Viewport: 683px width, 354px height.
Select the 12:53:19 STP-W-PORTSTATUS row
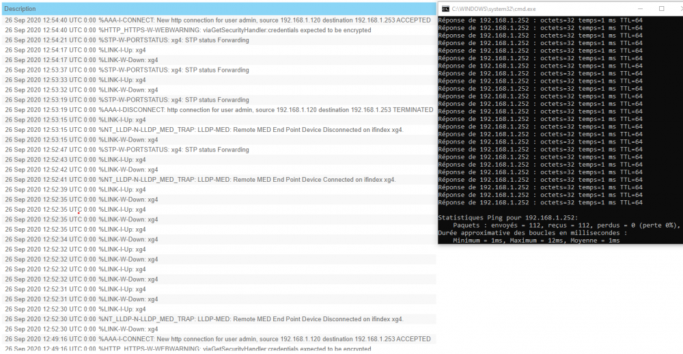point(219,100)
